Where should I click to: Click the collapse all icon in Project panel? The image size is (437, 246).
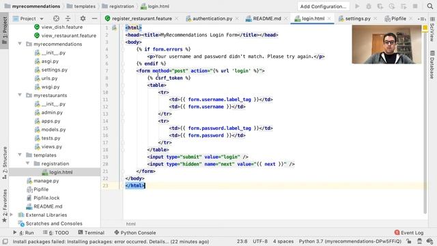point(68,18)
